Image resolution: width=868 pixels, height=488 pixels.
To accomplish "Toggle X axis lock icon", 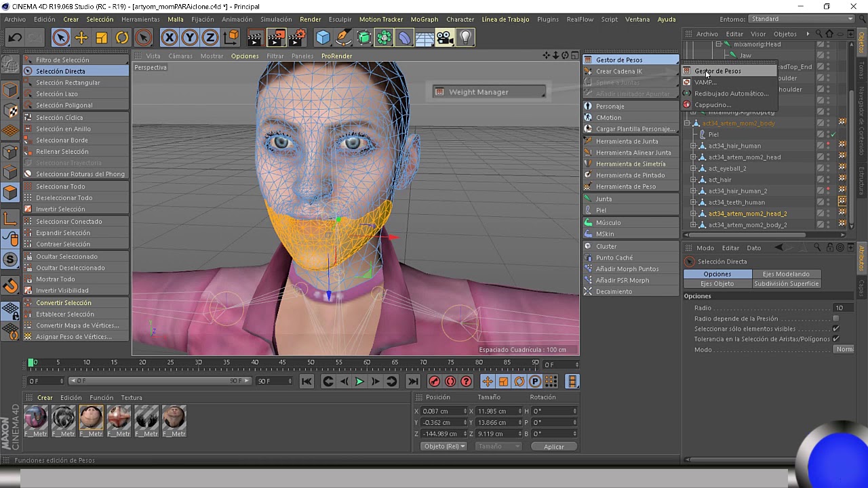I will pyautogui.click(x=170, y=38).
